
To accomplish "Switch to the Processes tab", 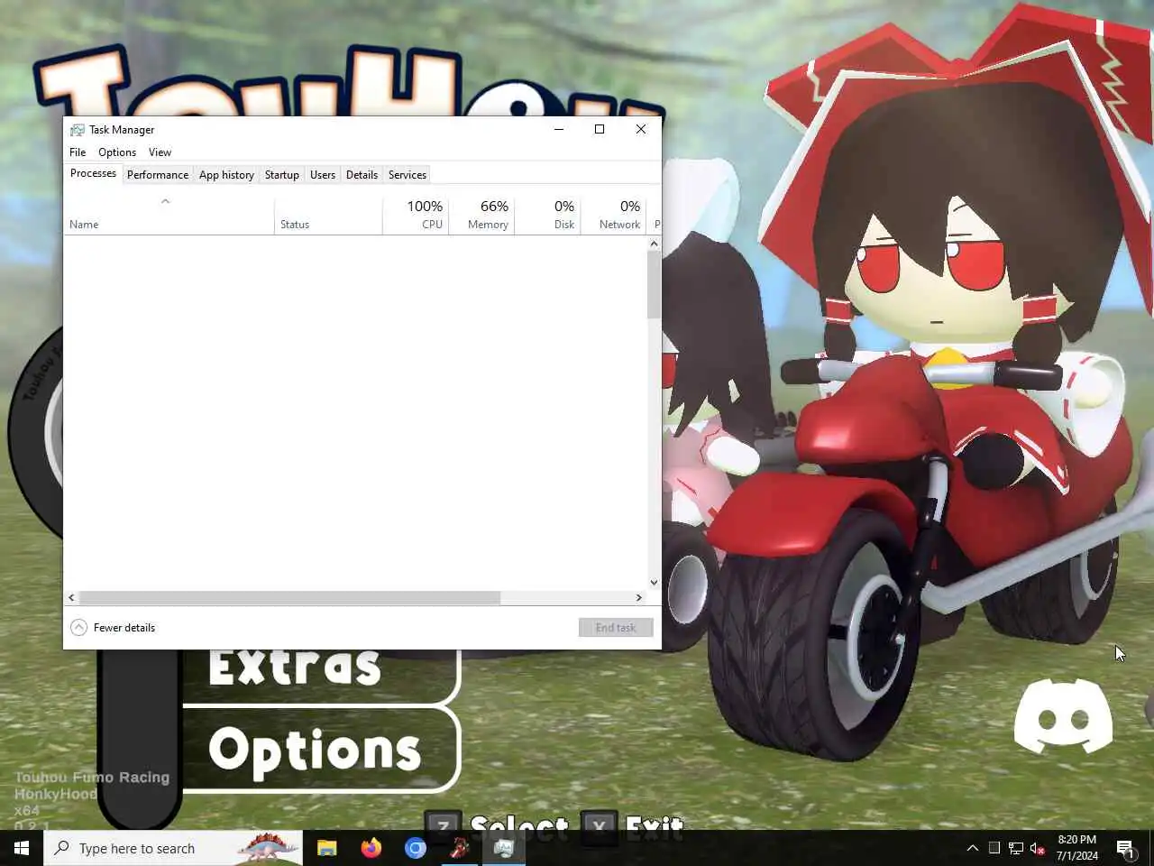I will pyautogui.click(x=93, y=173).
